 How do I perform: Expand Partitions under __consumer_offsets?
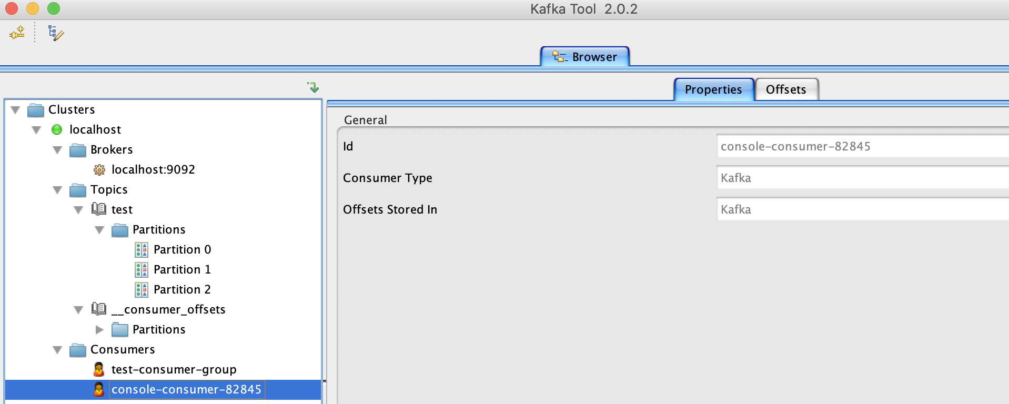click(99, 330)
